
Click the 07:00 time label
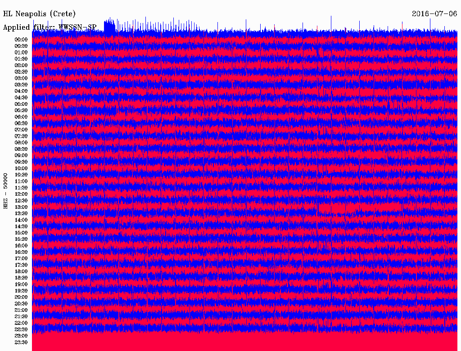21,130
